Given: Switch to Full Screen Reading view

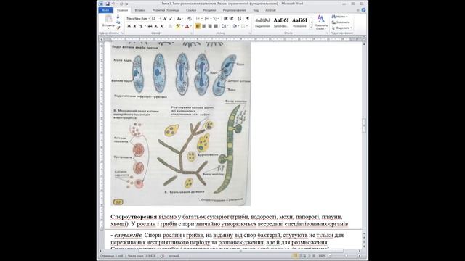Looking at the screenshot, I should pos(300,256).
